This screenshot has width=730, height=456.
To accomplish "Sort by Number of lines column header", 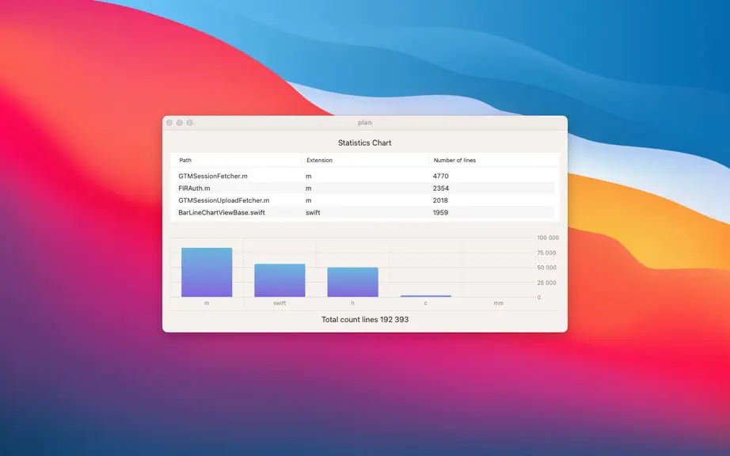I will click(x=493, y=160).
